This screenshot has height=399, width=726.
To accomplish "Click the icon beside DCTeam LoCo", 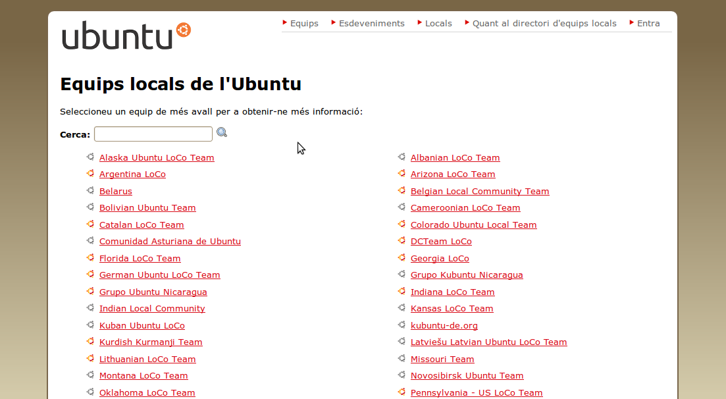I will point(402,241).
